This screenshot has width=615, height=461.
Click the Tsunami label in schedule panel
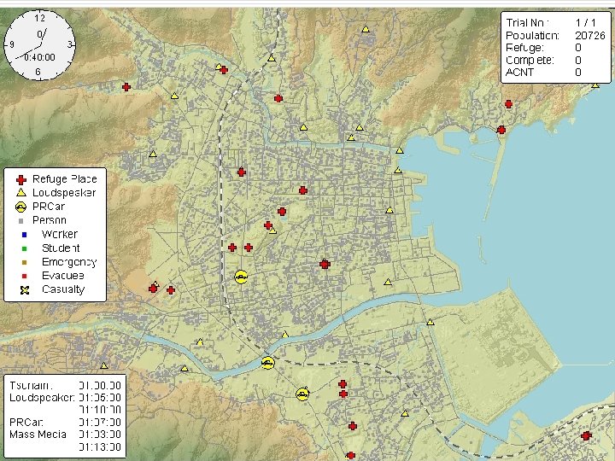(x=31, y=385)
